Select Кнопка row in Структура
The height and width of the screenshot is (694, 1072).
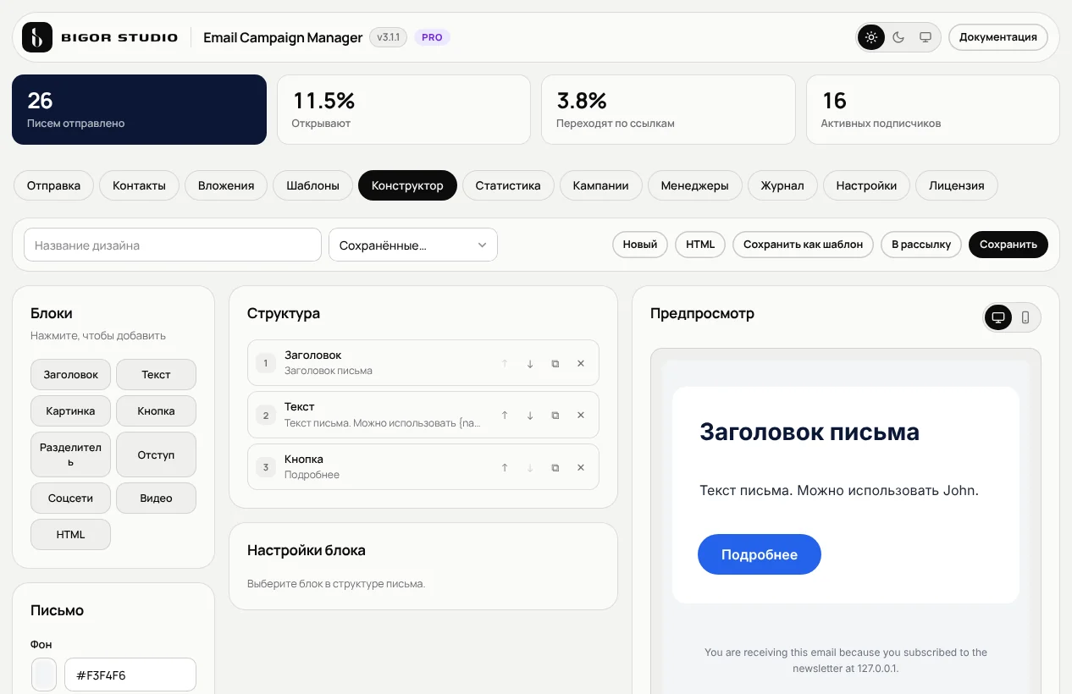423,467
